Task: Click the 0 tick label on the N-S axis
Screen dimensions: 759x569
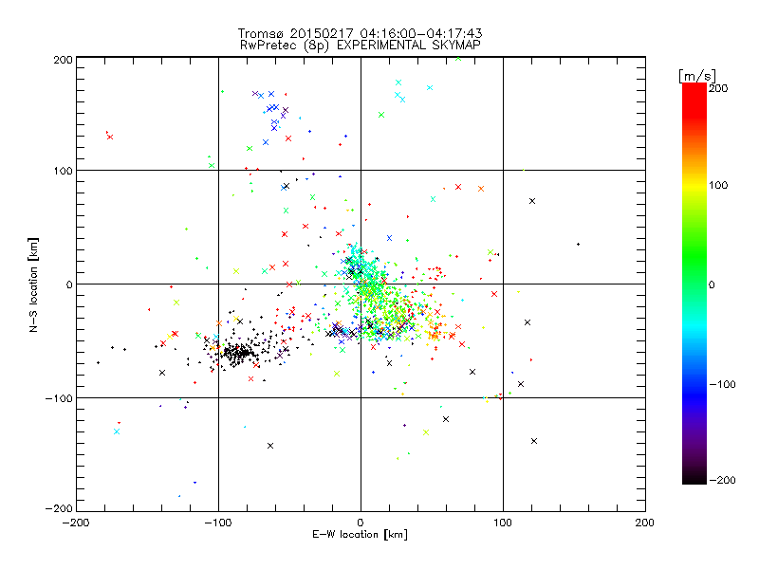Action: [x=68, y=284]
